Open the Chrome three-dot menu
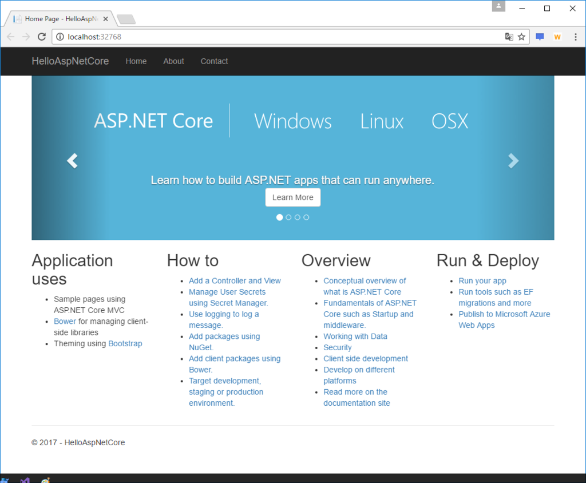The height and width of the screenshot is (483, 586). pyautogui.click(x=576, y=37)
